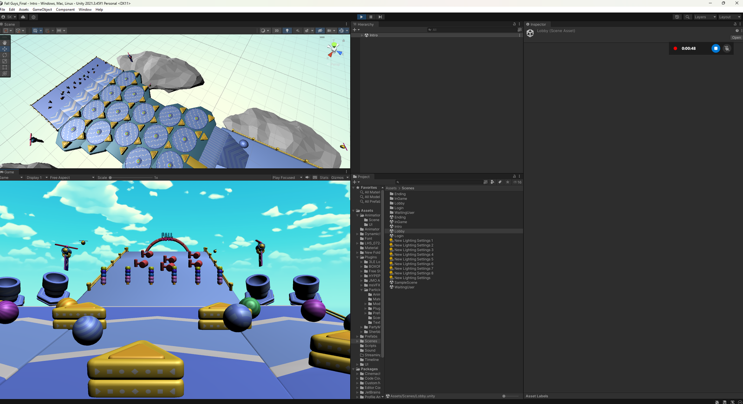Viewport: 743px width, 404px height.
Task: Click the Step frame button
Action: 380,17
